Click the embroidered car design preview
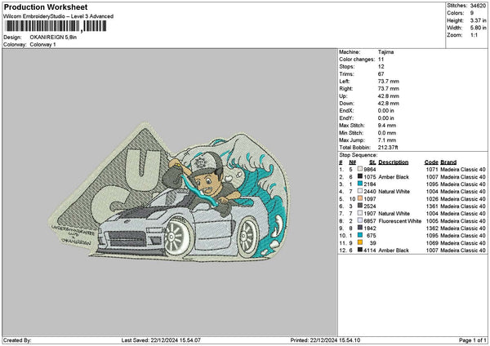 169,192
